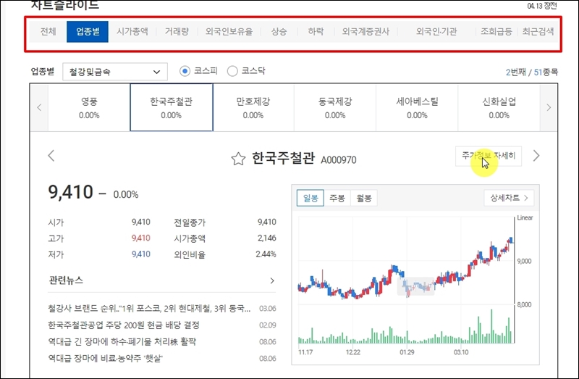This screenshot has width=579, height=379.
Task: Select the 한국주철관 stock card
Action: coord(172,107)
